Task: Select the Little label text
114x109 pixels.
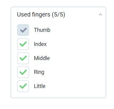Action: point(40,86)
